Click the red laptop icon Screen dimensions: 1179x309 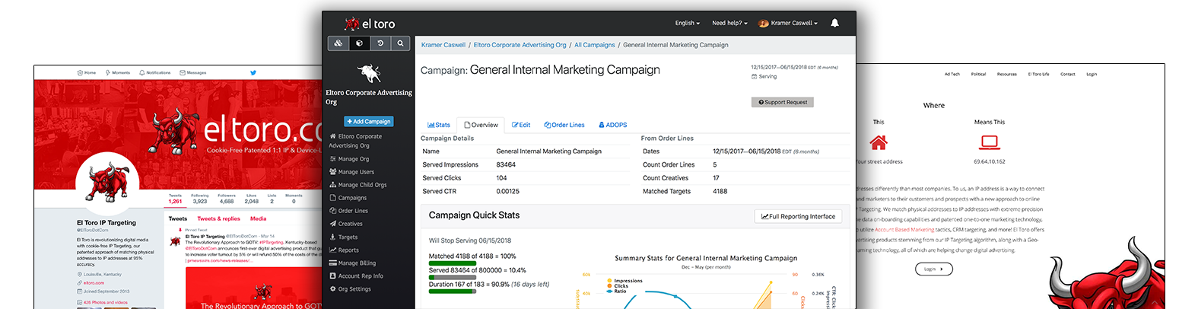pyautogui.click(x=989, y=142)
